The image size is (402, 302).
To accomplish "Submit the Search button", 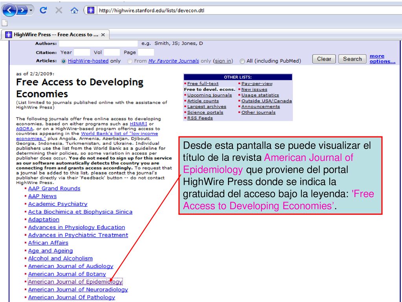I will coord(352,59).
